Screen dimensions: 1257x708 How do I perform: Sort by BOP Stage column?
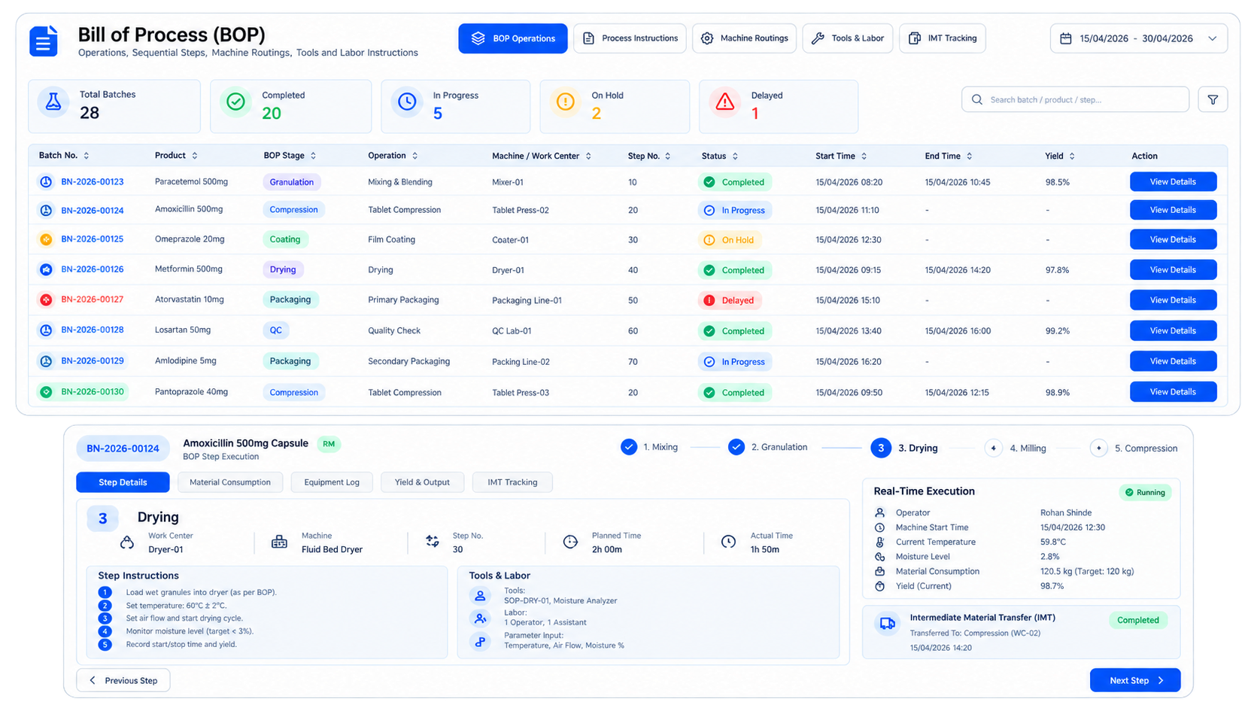[314, 156]
